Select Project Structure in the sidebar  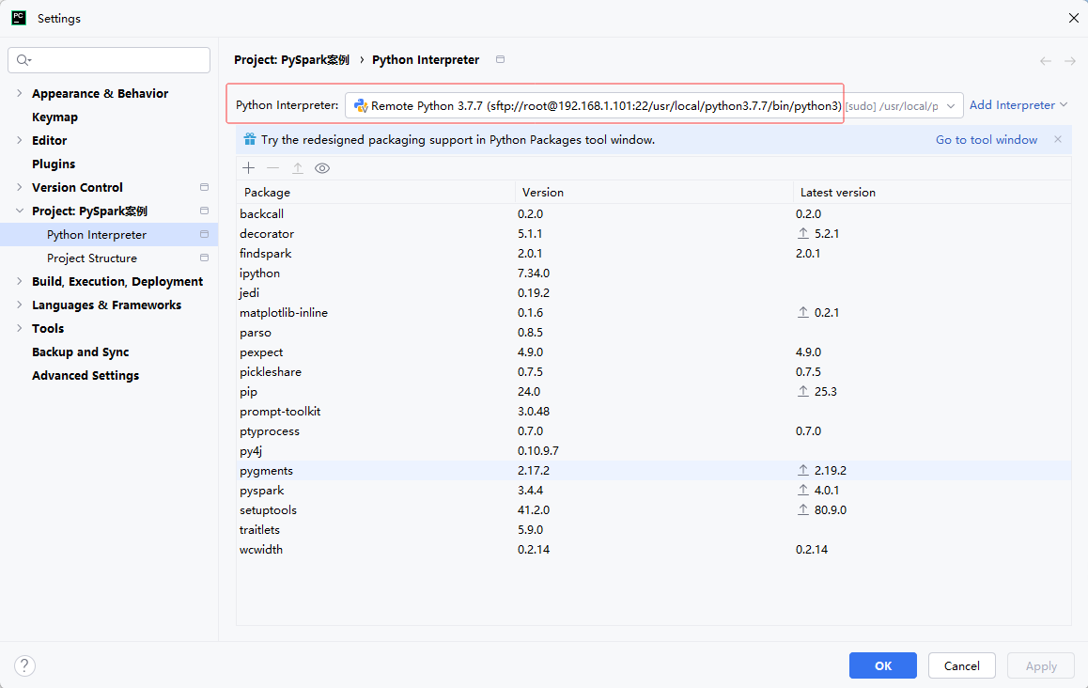92,258
